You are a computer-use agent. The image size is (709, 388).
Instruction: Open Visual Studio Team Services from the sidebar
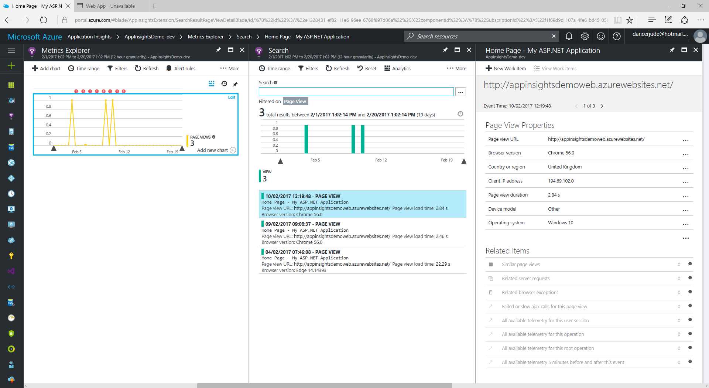point(11,271)
